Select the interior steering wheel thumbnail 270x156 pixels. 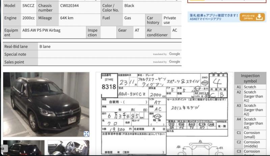[x=68, y=148]
